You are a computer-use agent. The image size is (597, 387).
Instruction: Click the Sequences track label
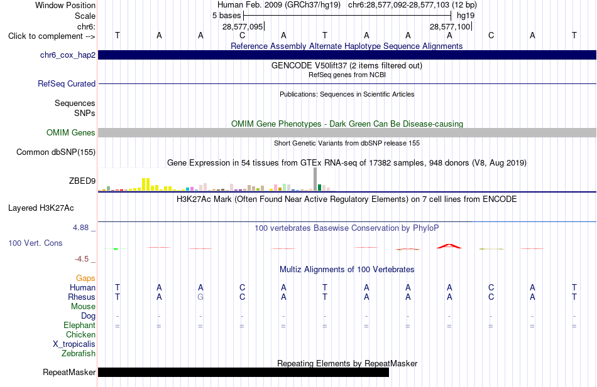click(x=75, y=103)
